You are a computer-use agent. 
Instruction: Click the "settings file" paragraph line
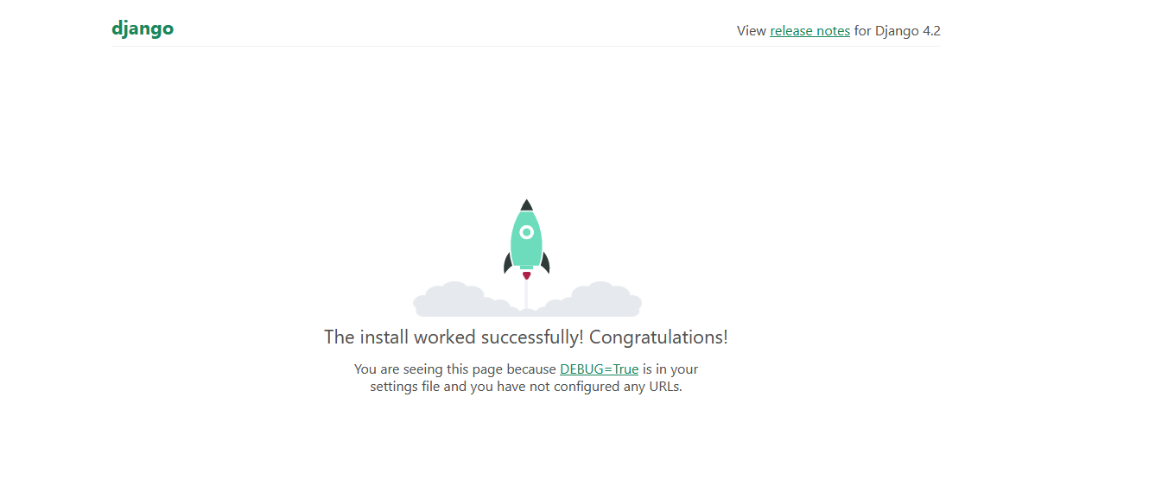coord(526,387)
